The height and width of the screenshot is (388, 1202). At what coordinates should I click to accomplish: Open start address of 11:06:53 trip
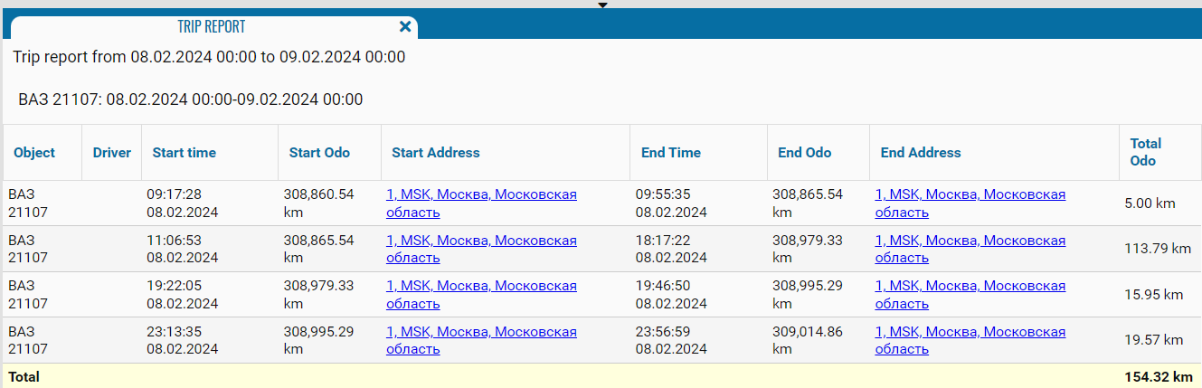pos(481,241)
